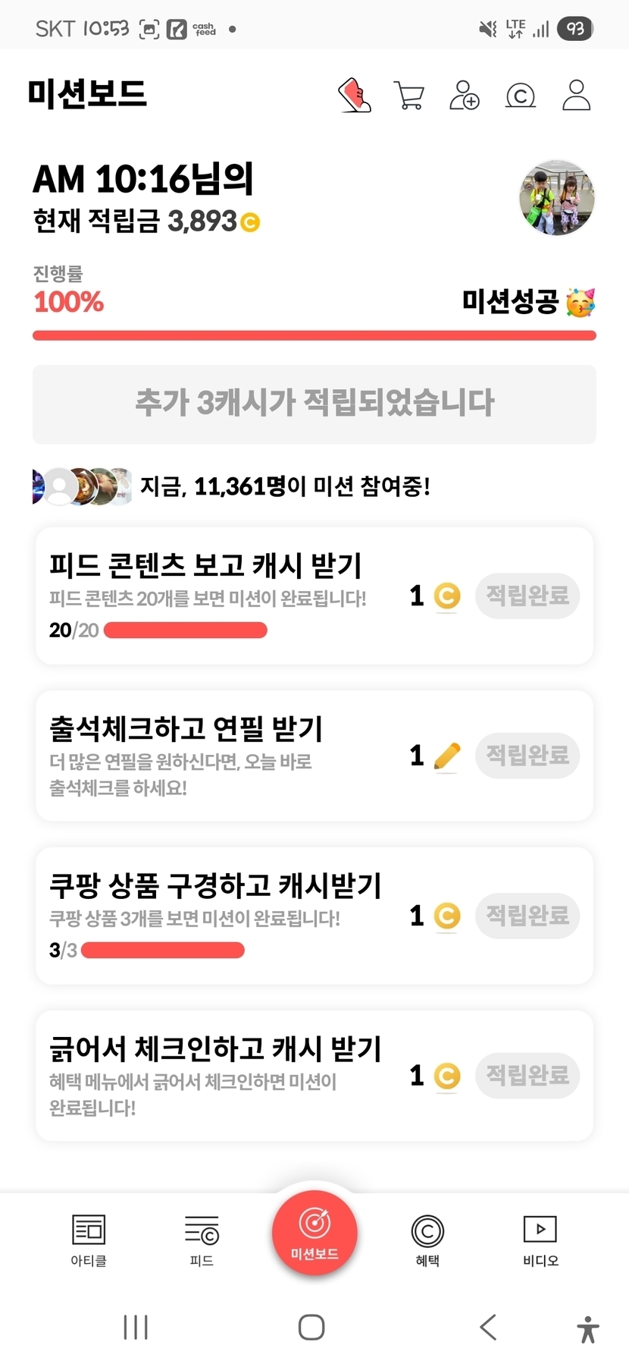Tap the profile photo thumbnail
The width and height of the screenshot is (629, 1364).
[557, 198]
